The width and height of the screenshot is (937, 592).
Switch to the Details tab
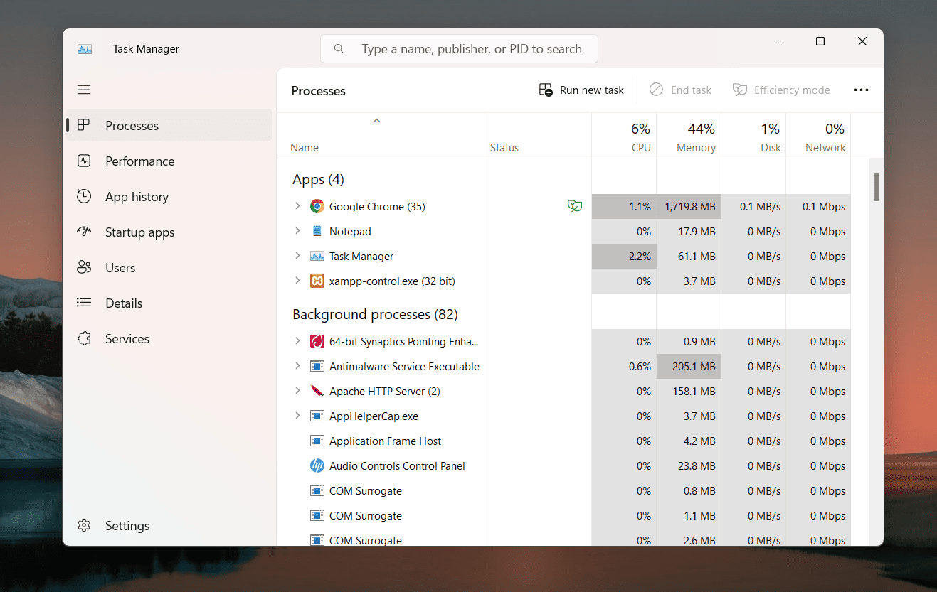click(x=124, y=303)
